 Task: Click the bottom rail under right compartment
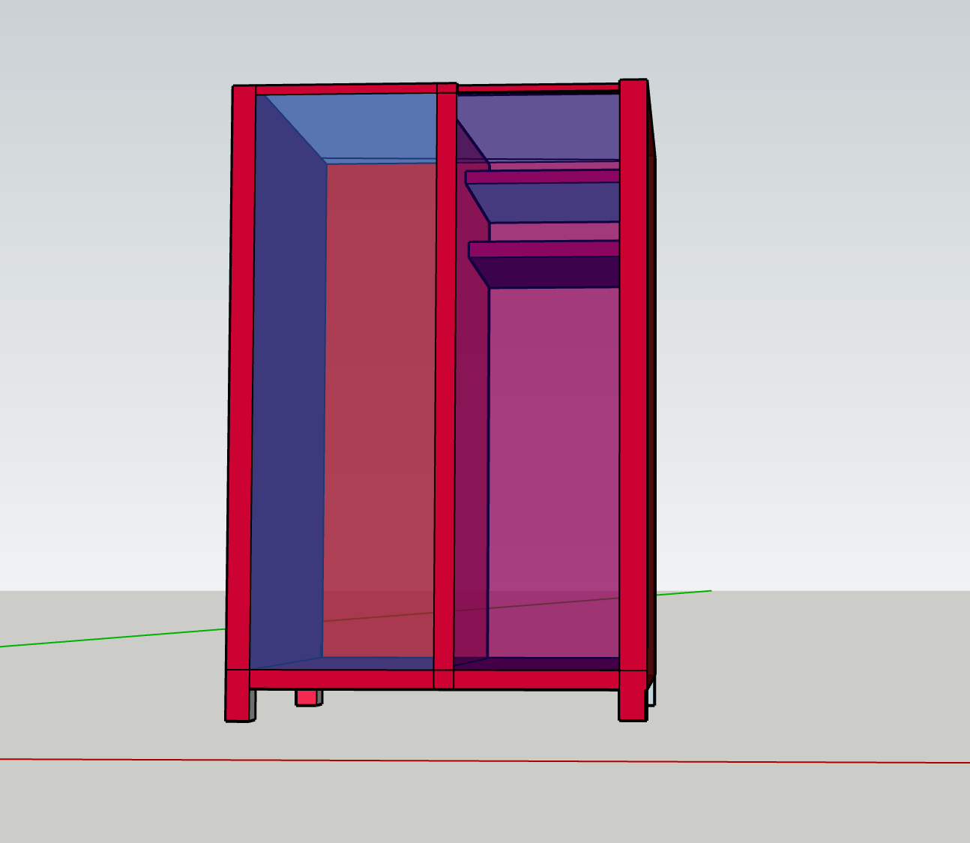coord(536,680)
